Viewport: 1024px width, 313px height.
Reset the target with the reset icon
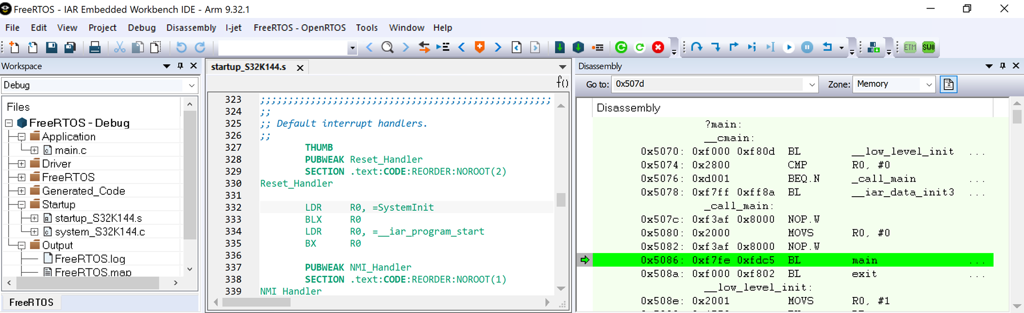point(827,47)
